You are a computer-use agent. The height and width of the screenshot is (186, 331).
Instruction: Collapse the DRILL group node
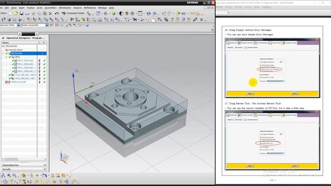(x=6, y=57)
